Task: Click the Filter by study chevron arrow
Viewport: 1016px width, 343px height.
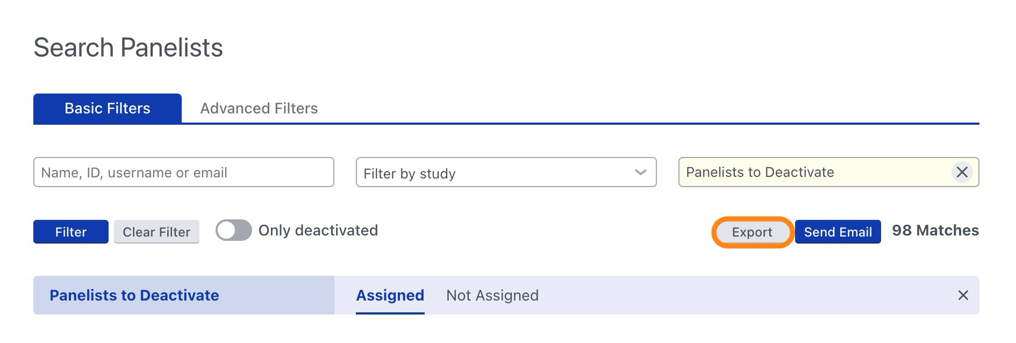Action: [640, 173]
